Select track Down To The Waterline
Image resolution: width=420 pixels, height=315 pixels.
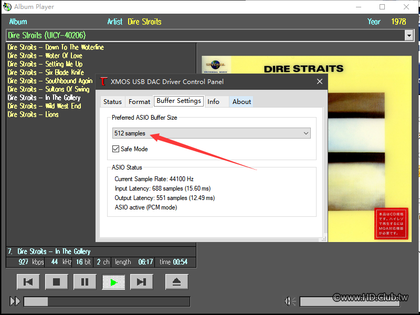(56, 47)
